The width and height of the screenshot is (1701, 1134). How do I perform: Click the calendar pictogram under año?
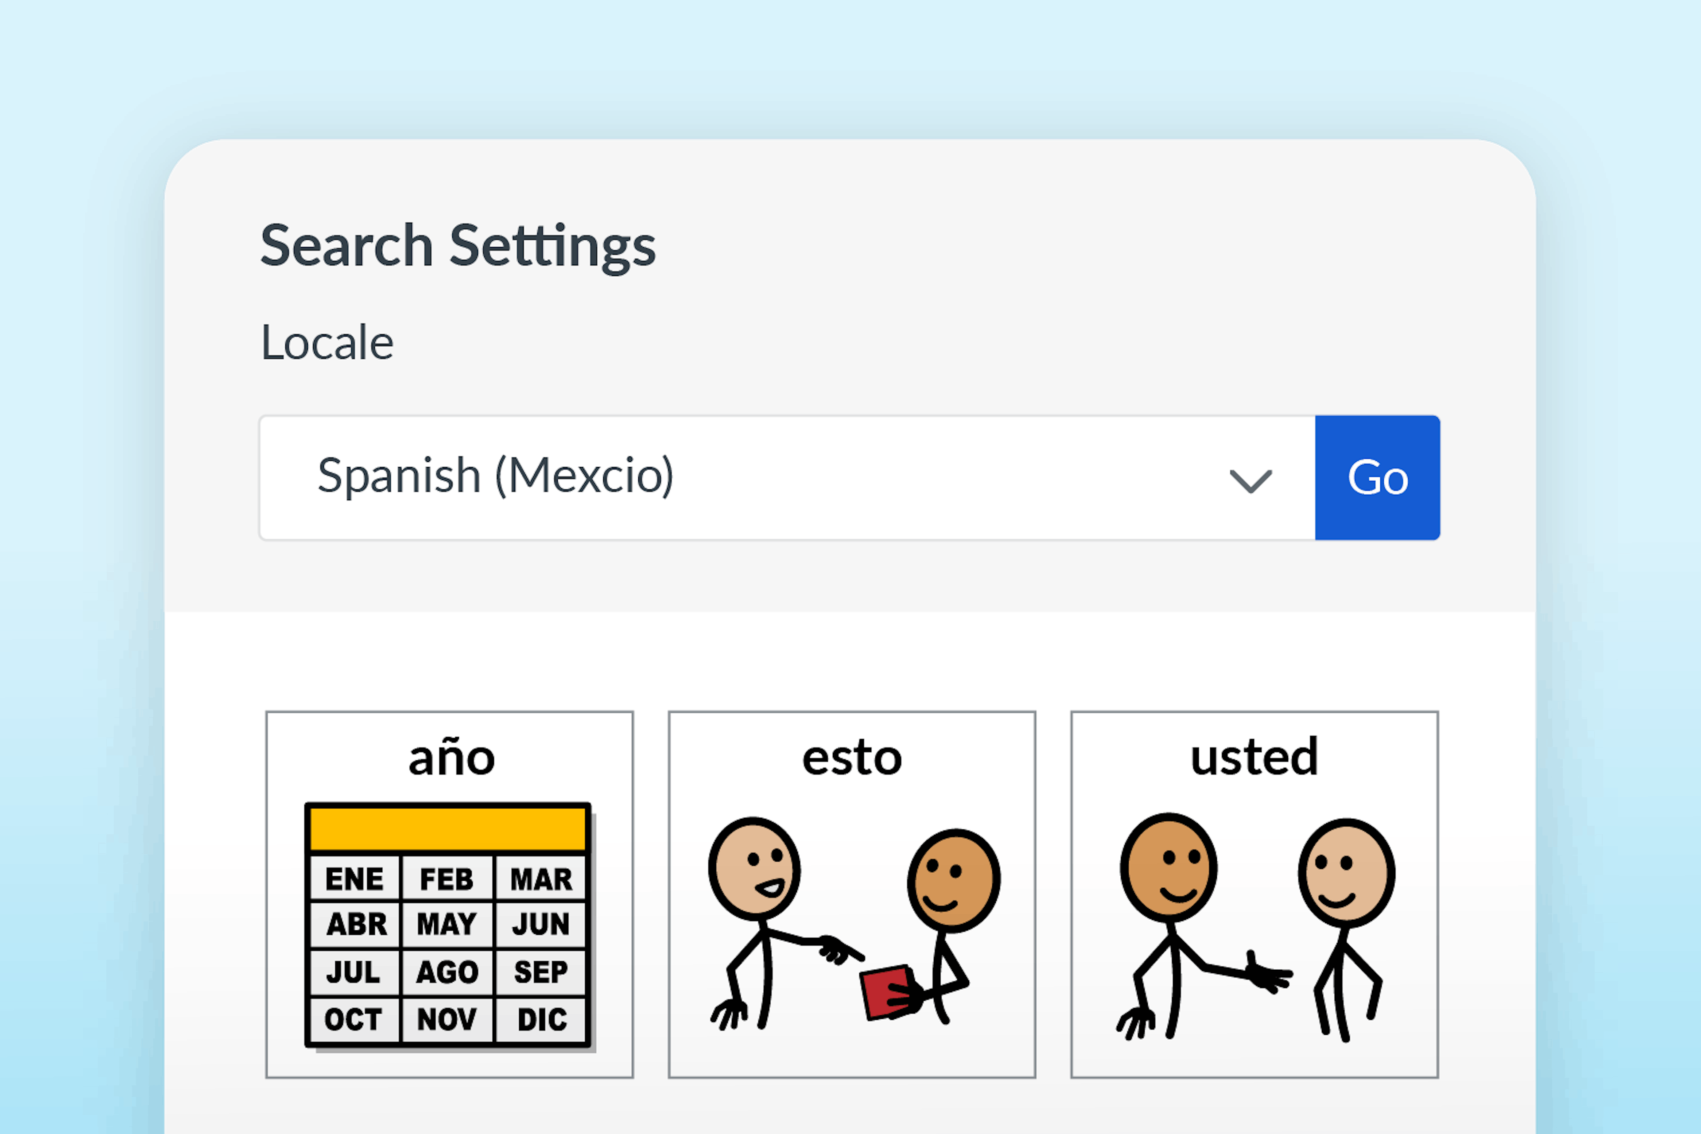pyautogui.click(x=447, y=929)
